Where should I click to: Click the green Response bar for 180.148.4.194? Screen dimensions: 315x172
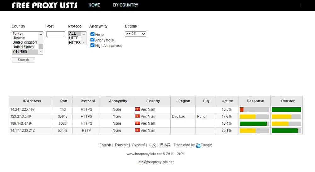pos(253,124)
